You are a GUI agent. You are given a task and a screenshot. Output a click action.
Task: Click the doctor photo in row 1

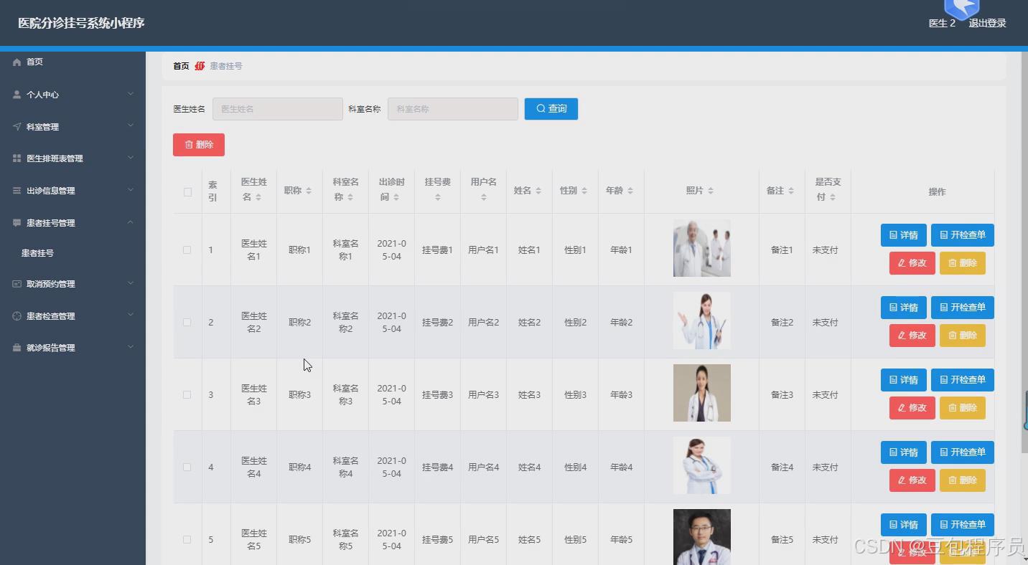[702, 248]
